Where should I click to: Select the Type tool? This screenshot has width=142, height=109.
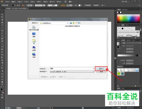[2, 25]
